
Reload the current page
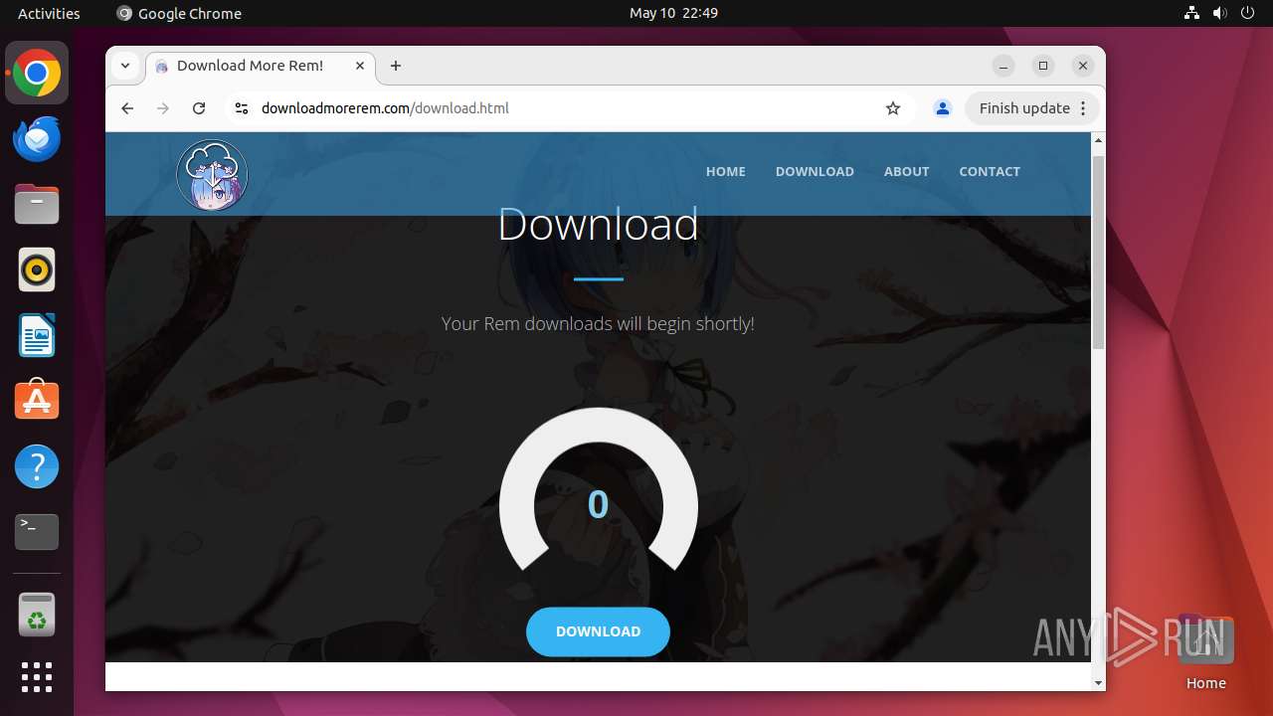coord(199,108)
